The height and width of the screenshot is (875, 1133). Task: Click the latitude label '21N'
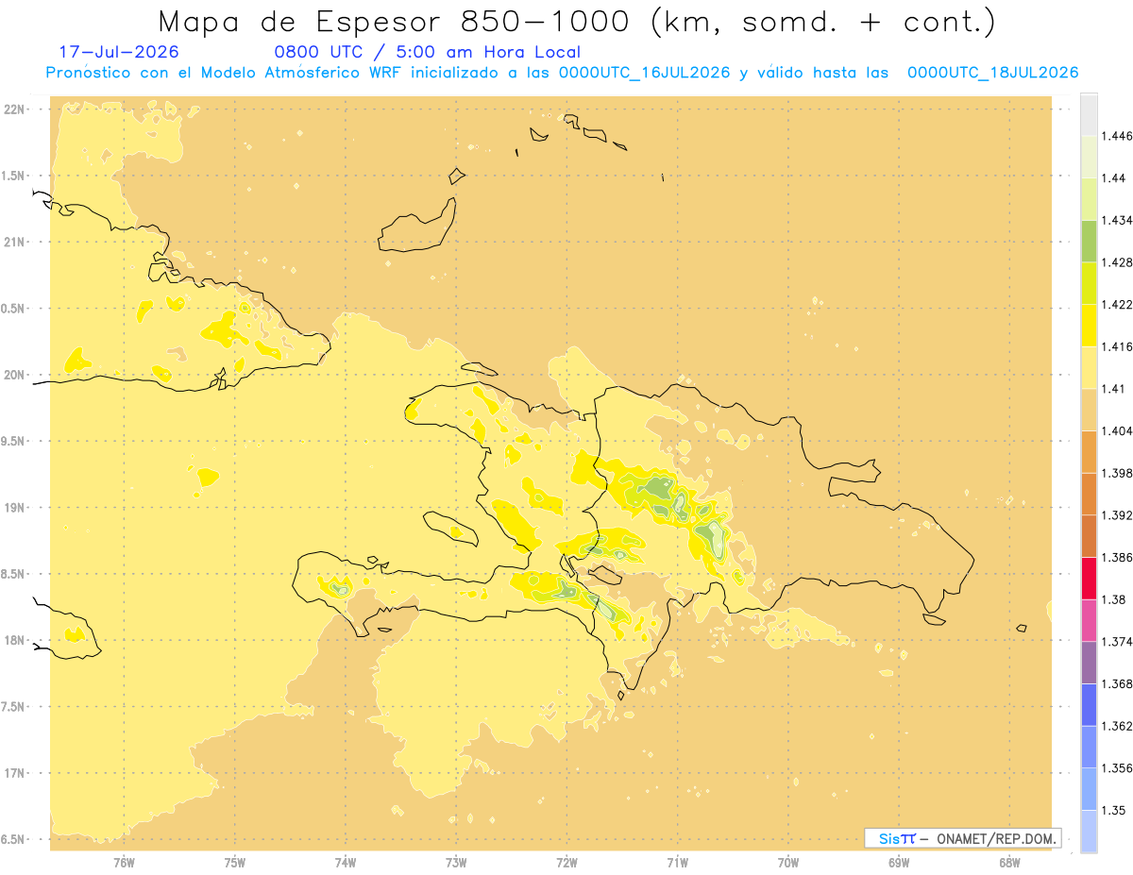pos(14,243)
